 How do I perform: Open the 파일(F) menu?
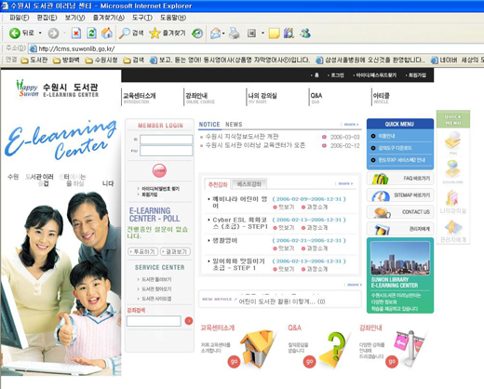pos(20,18)
